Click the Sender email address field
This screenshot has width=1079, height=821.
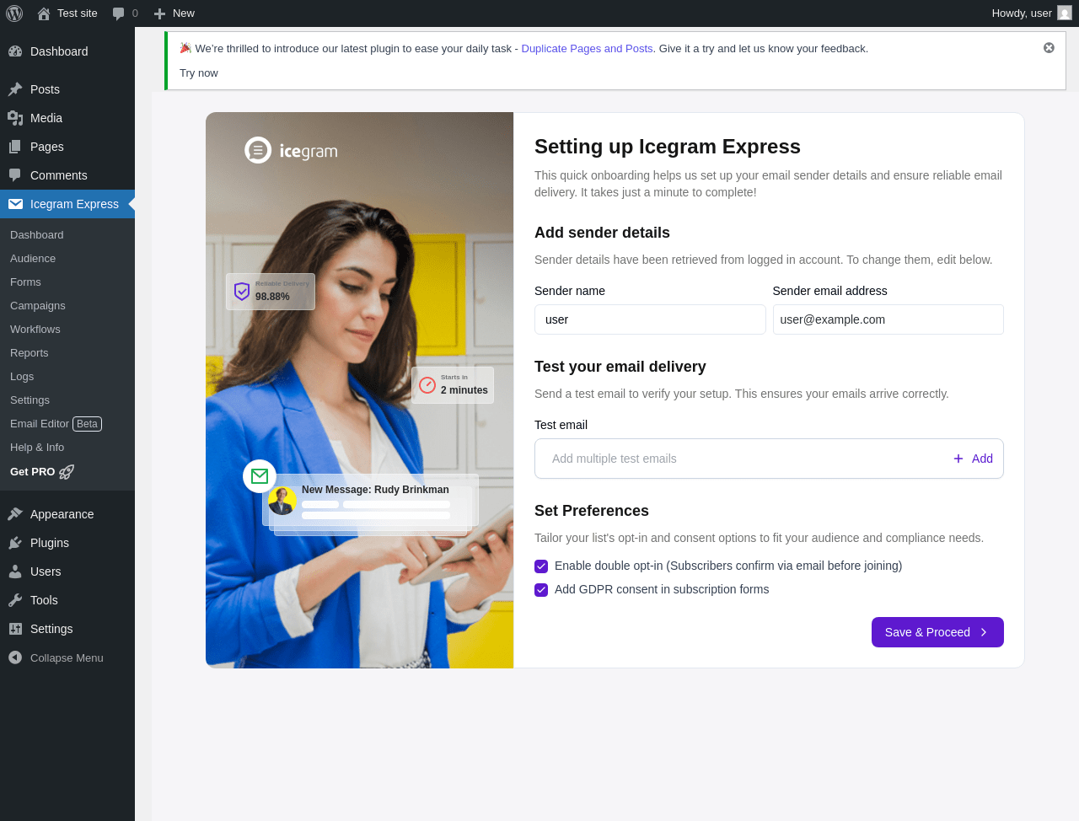888,319
